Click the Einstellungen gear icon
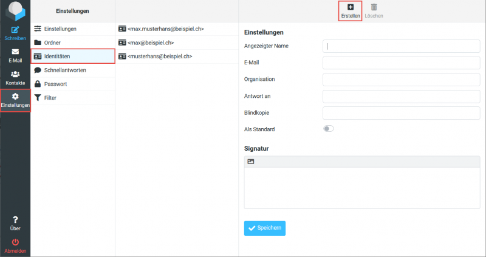Viewport: 486px width, 257px height. pyautogui.click(x=15, y=97)
